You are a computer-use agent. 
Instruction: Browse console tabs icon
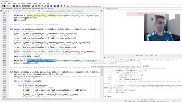point(104,58)
